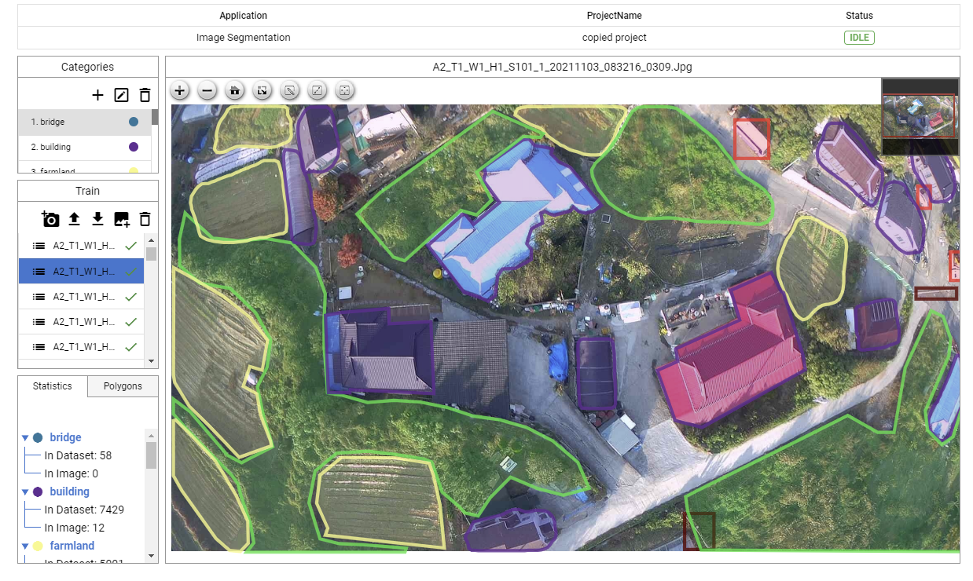Select the pencil drawing tool in the viewer toolbar

click(290, 90)
